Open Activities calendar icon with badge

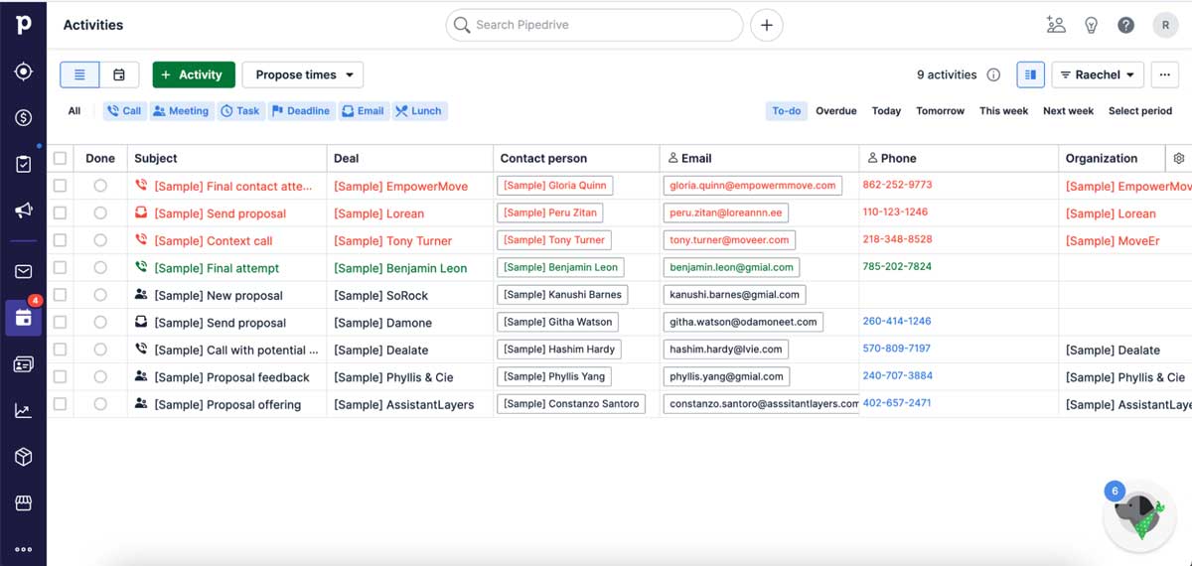(x=23, y=318)
